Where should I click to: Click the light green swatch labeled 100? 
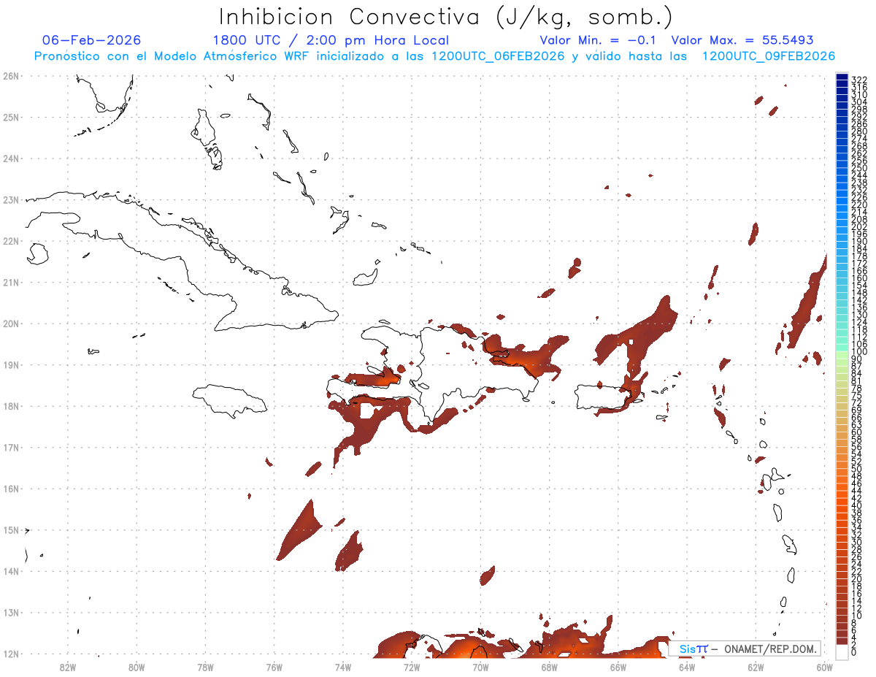pos(842,354)
